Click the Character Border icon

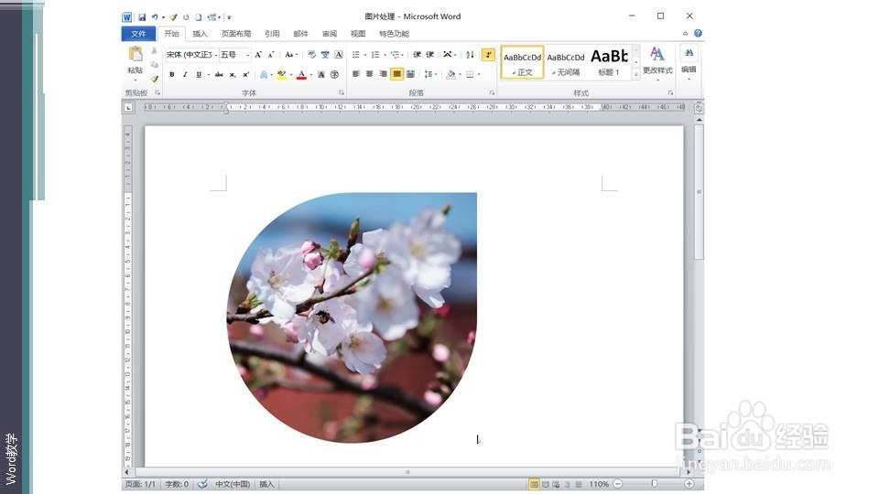(x=339, y=54)
